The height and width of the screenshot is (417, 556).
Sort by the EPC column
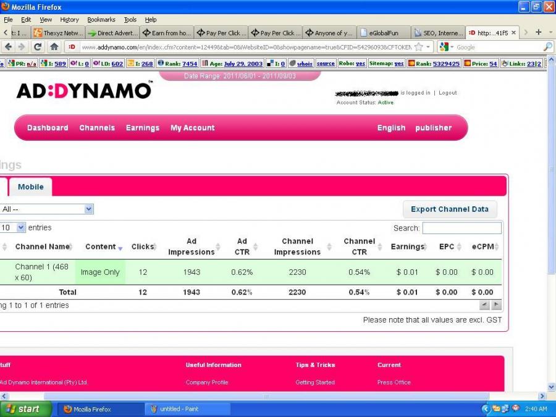pos(450,246)
